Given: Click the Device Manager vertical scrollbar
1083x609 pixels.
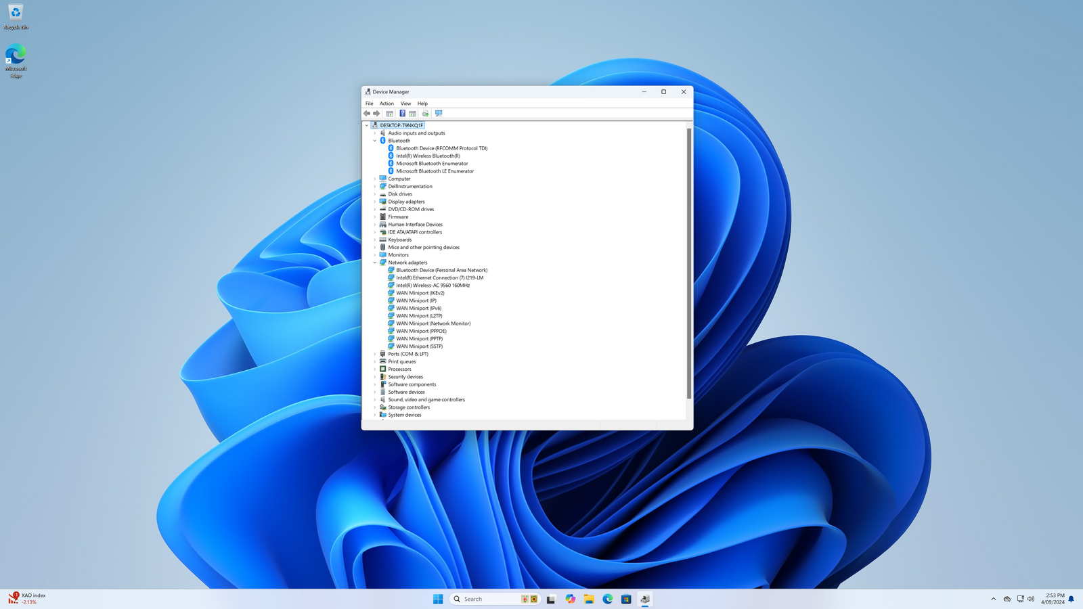Looking at the screenshot, I should pyautogui.click(x=689, y=264).
